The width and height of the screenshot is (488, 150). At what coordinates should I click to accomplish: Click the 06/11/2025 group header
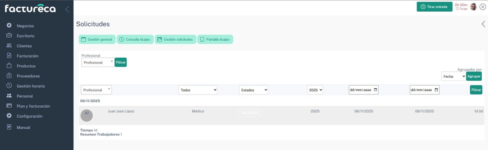90,101
